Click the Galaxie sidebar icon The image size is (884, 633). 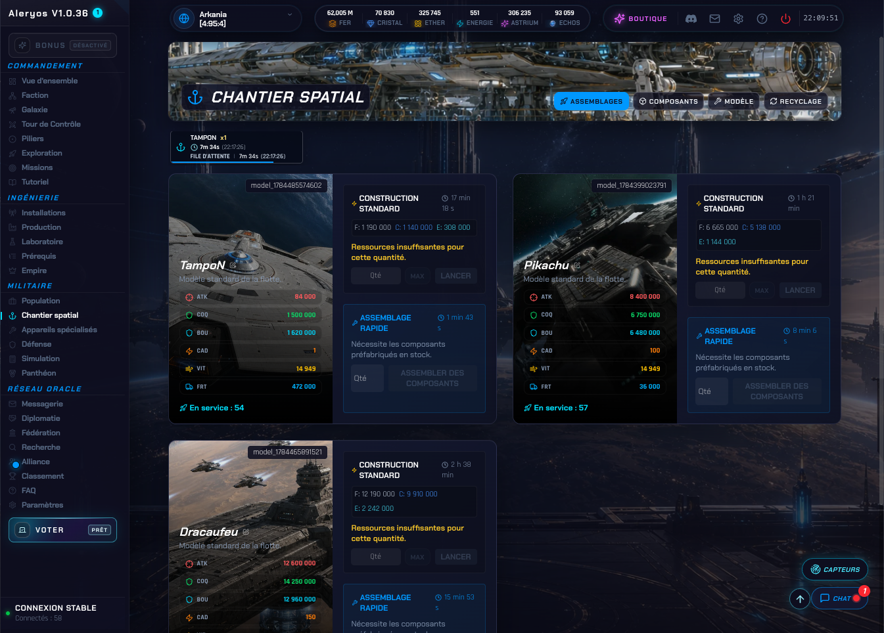[12, 110]
